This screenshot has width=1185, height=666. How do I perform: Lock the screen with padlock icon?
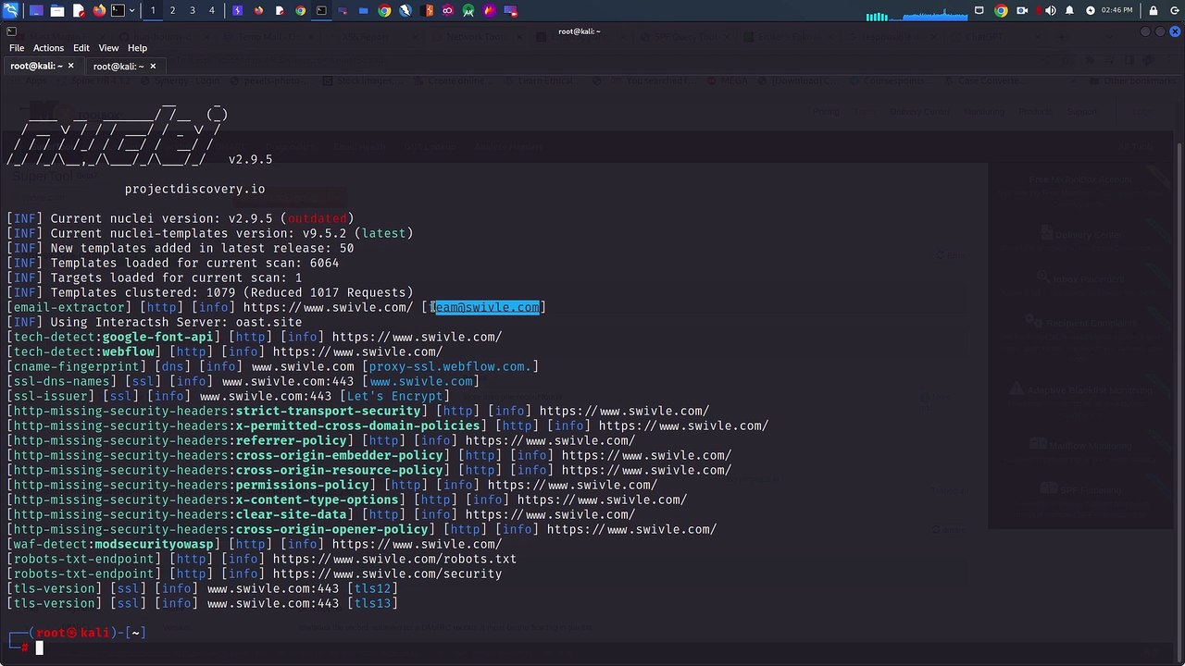1154,11
